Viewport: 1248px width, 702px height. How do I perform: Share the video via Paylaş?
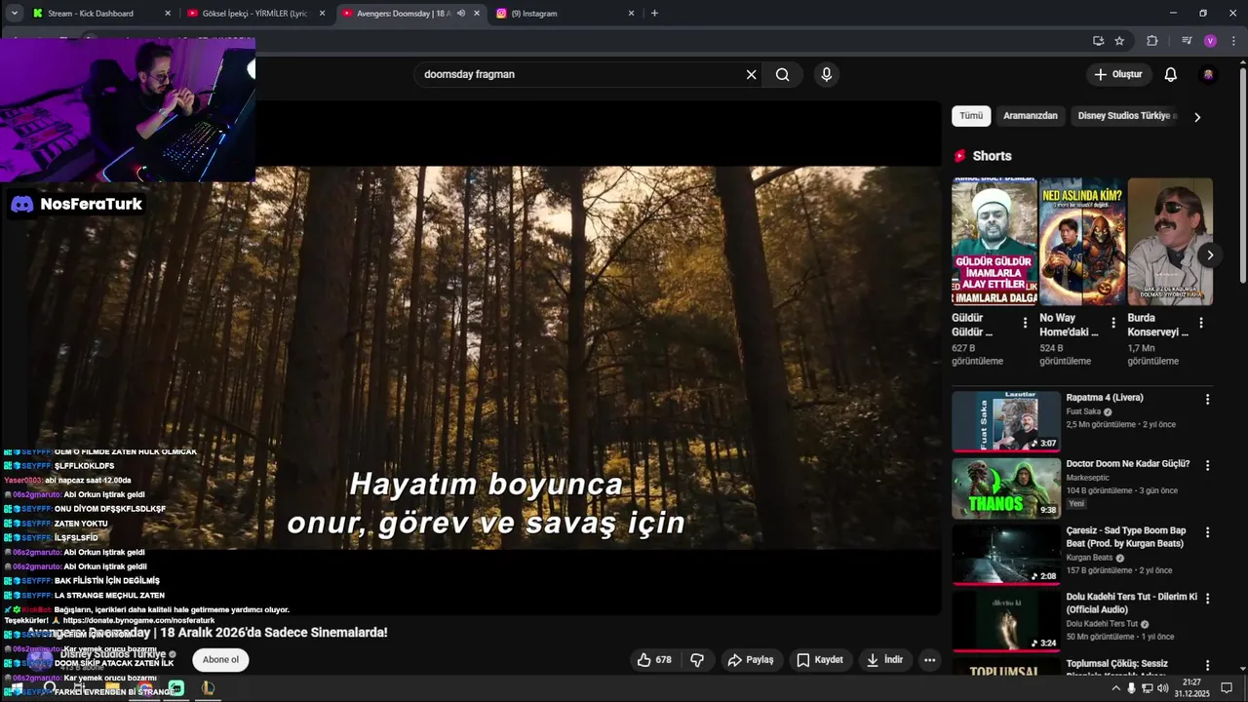[751, 660]
